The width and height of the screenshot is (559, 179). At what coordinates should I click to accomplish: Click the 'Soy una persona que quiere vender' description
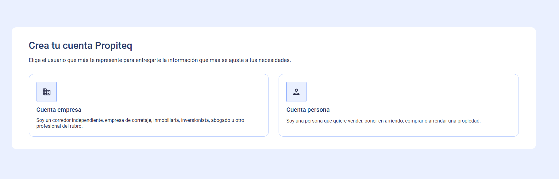(x=384, y=121)
